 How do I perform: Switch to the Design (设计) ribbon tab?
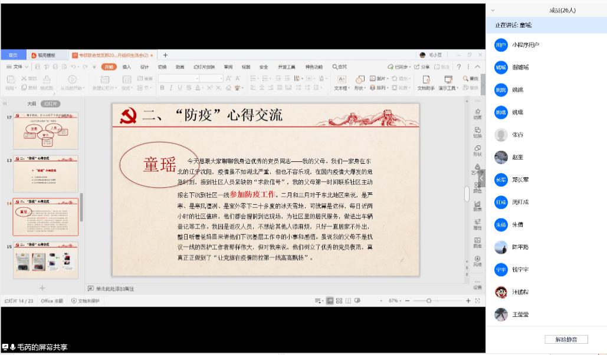point(144,67)
